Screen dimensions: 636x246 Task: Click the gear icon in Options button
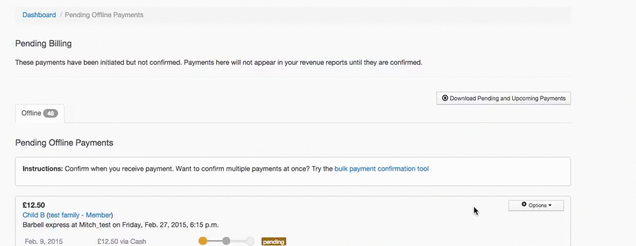523,205
